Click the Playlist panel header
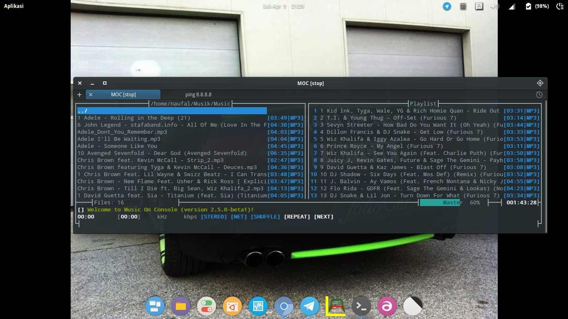This screenshot has width=568, height=319. (423, 104)
